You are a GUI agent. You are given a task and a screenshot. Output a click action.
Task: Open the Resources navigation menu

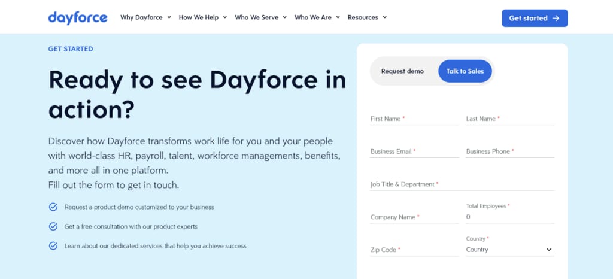[367, 17]
